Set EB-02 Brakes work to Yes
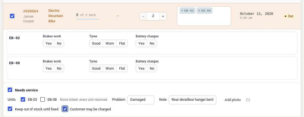 pyautogui.click(x=48, y=43)
